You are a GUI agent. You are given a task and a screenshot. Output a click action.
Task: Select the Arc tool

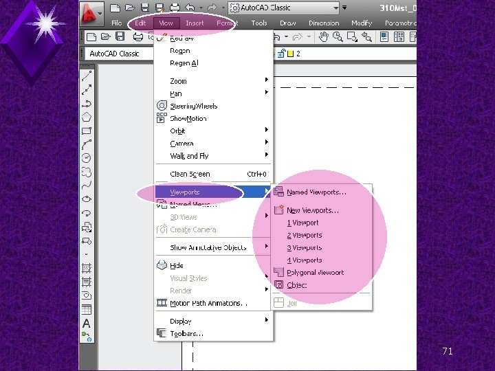(x=87, y=144)
